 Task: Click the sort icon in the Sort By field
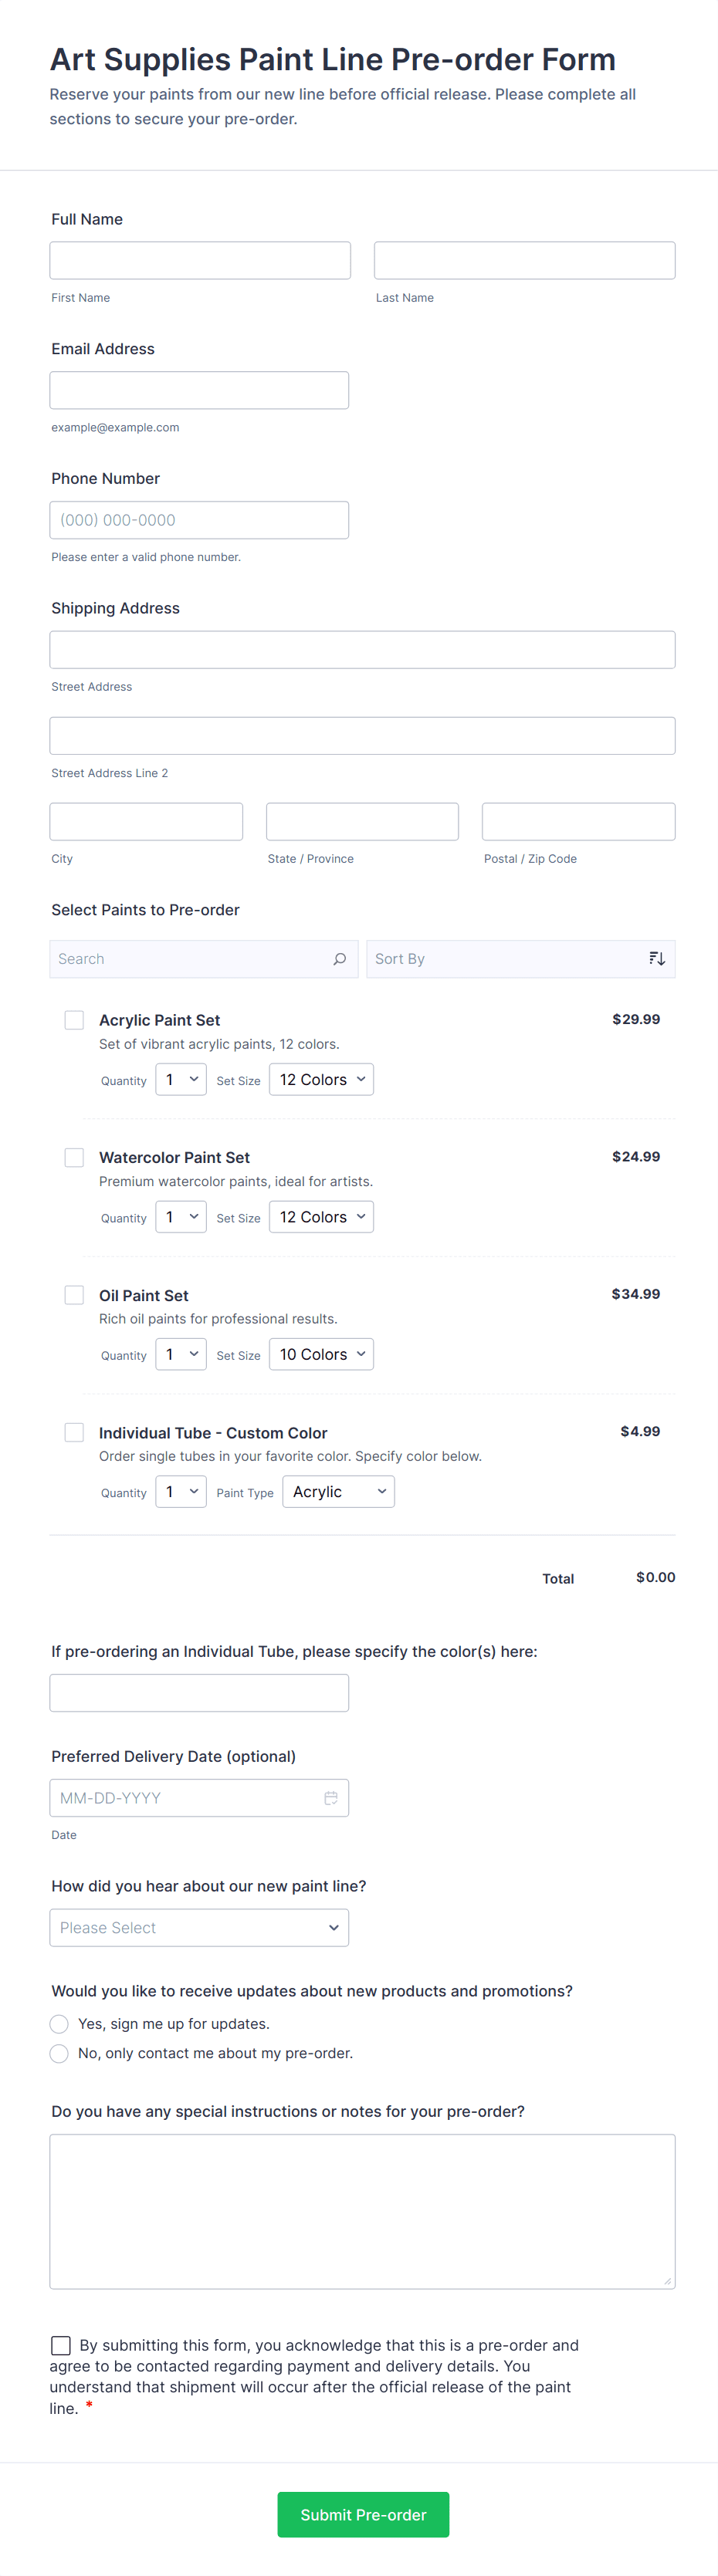click(x=657, y=958)
